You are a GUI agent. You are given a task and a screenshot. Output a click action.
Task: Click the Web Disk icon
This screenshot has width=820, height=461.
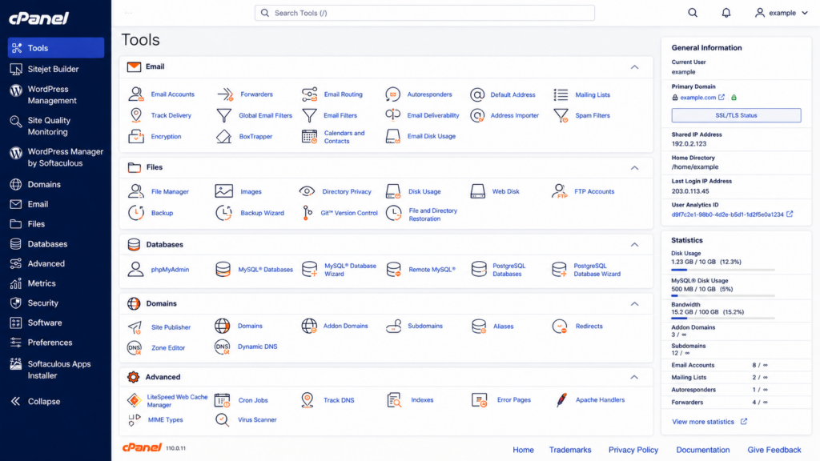(477, 191)
